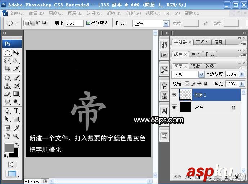Screen dimensions: 248x184
Task: Select the 背景 layer thumbnail
Action: (186, 107)
